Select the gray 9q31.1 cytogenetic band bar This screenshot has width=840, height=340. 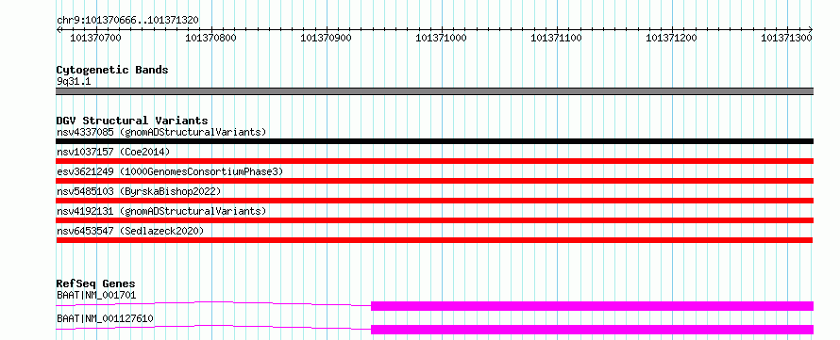coord(434,91)
